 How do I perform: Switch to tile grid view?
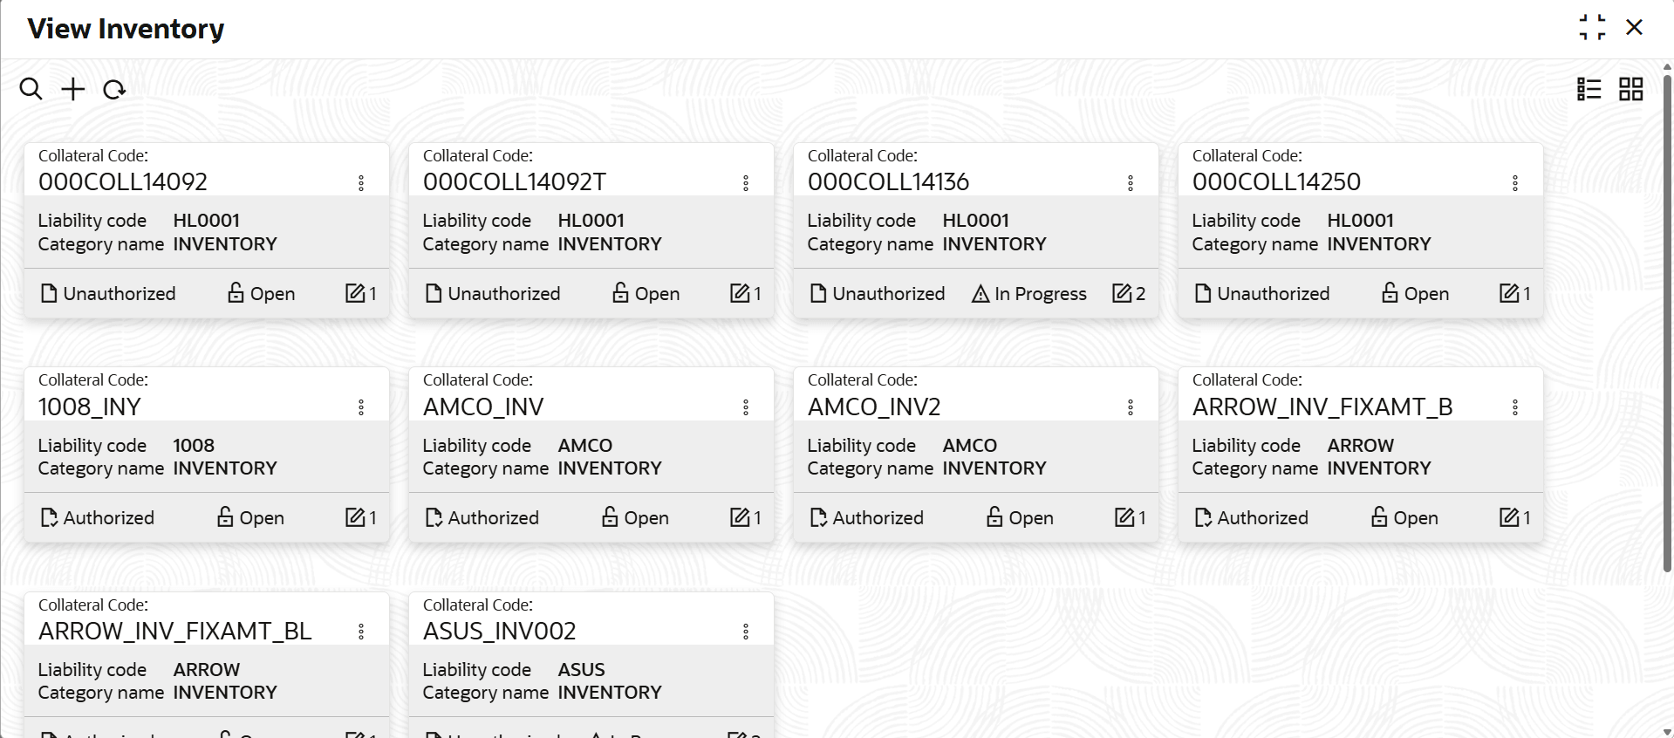[x=1630, y=89]
